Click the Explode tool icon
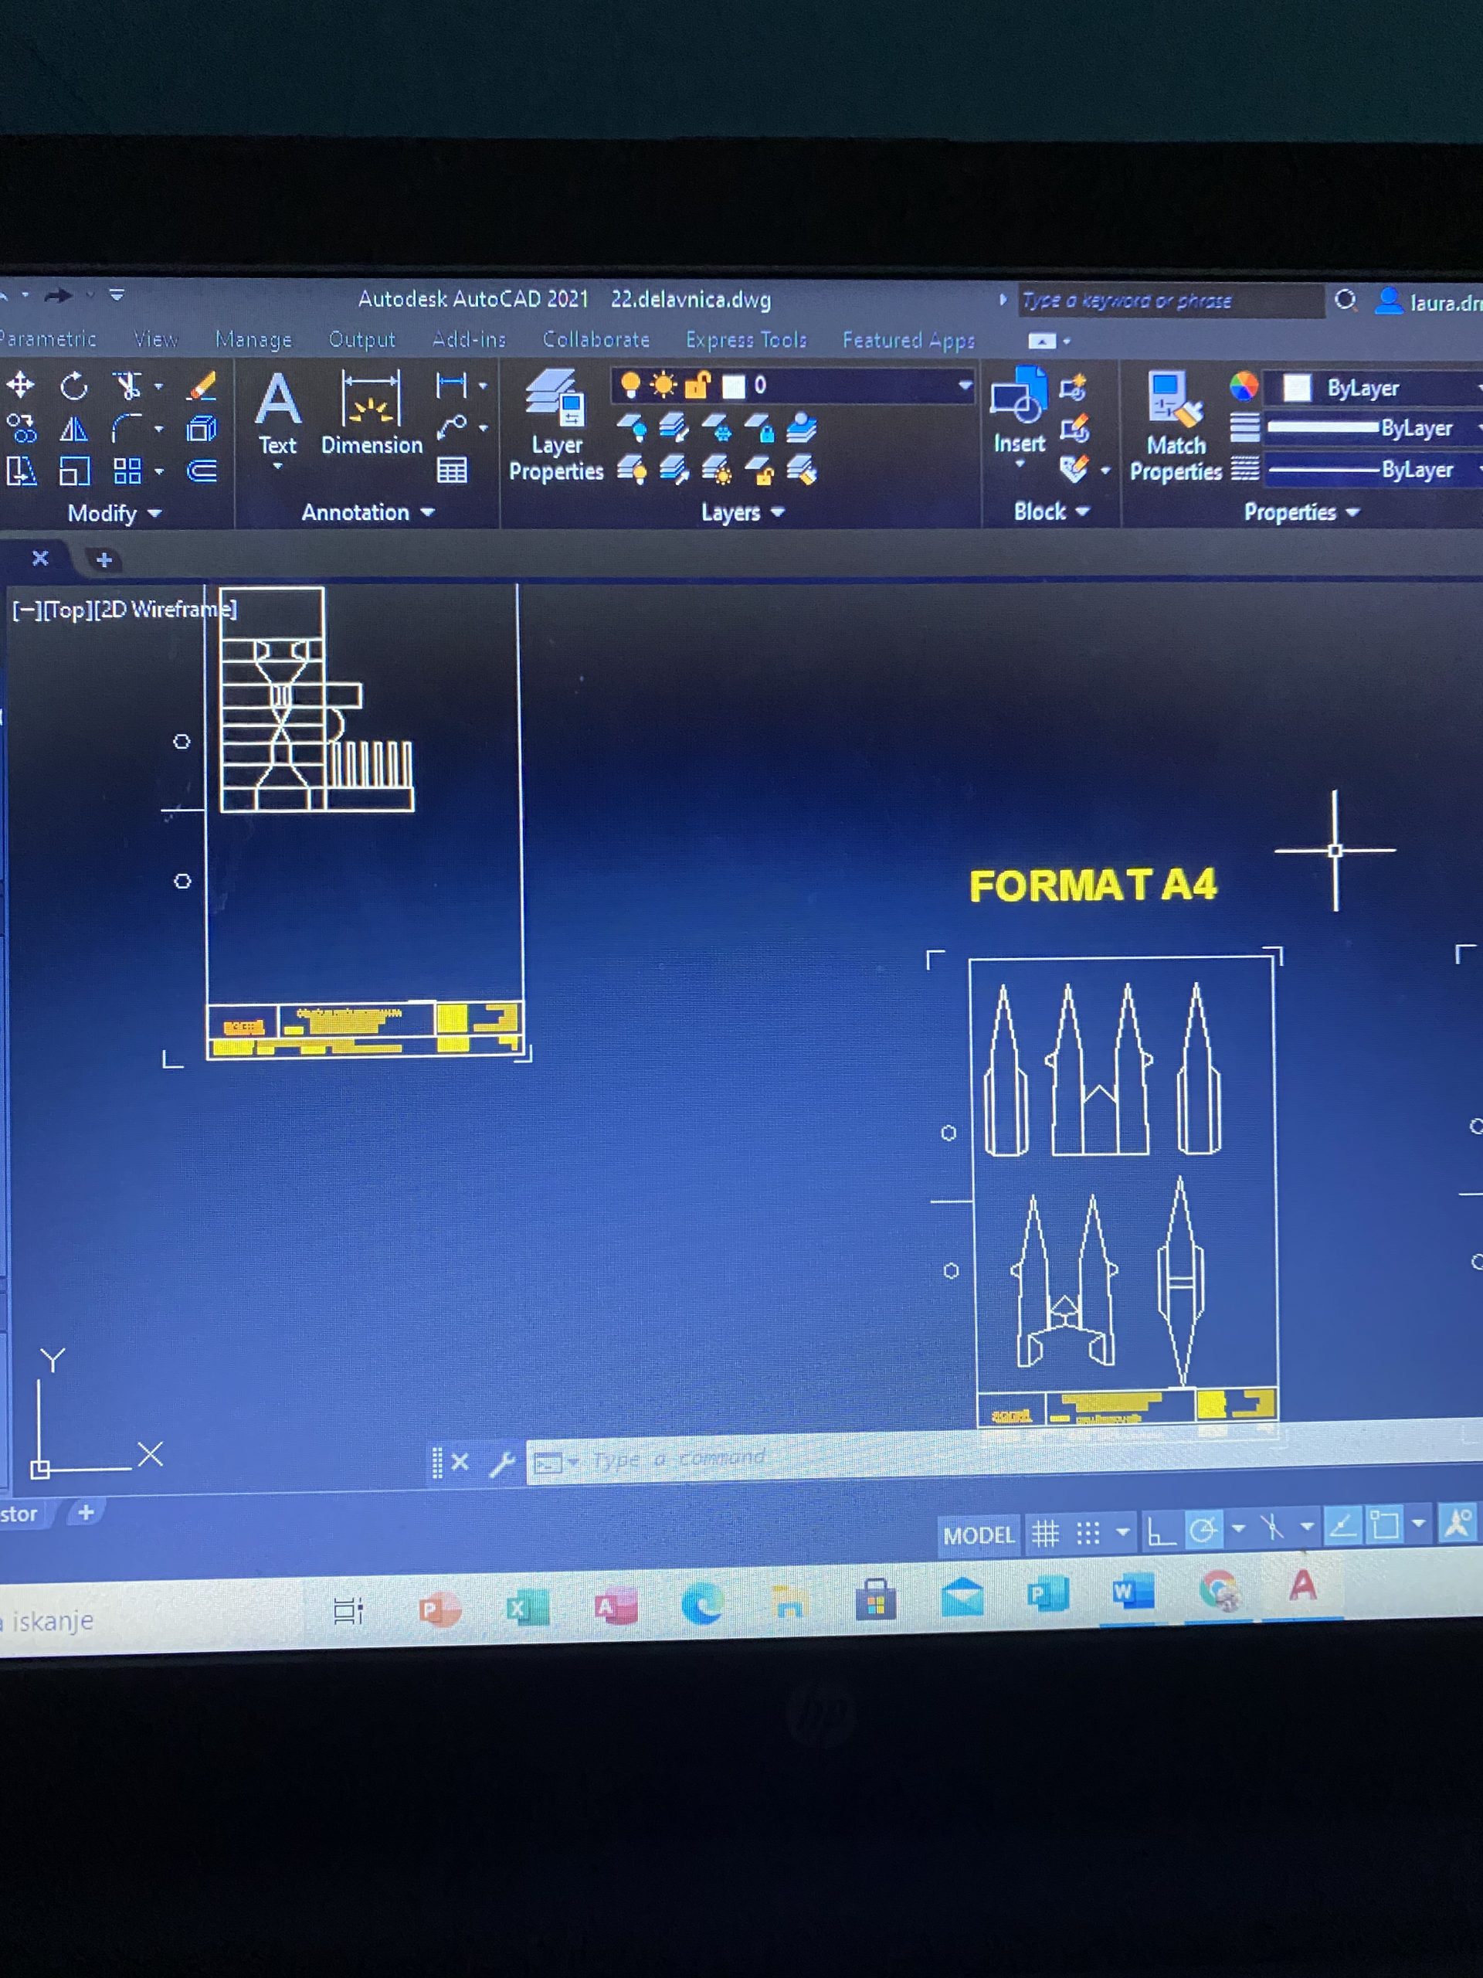This screenshot has height=1978, width=1483. click(x=201, y=430)
